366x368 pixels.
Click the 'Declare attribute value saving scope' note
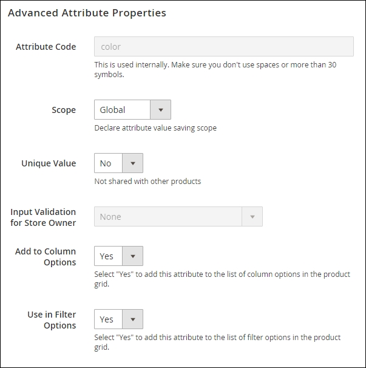pyautogui.click(x=155, y=128)
